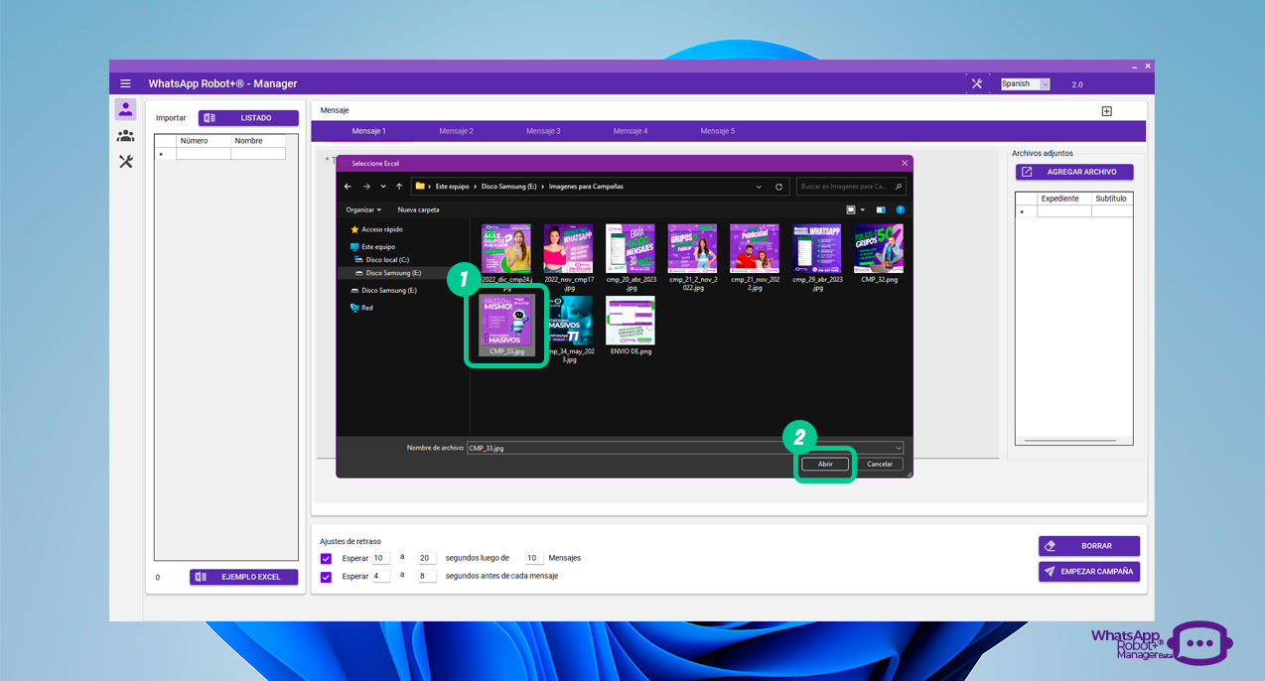Click the Cancelar button

(x=880, y=464)
